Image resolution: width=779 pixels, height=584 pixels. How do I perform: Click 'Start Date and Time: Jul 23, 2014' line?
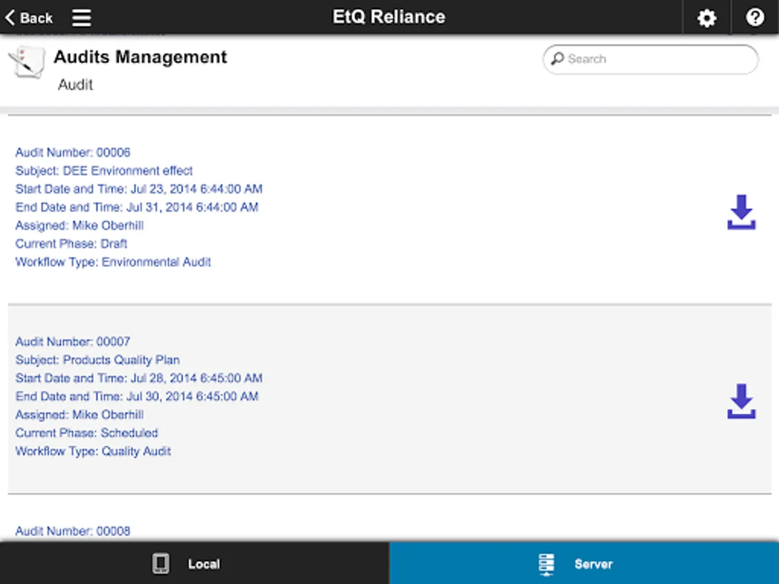click(139, 189)
